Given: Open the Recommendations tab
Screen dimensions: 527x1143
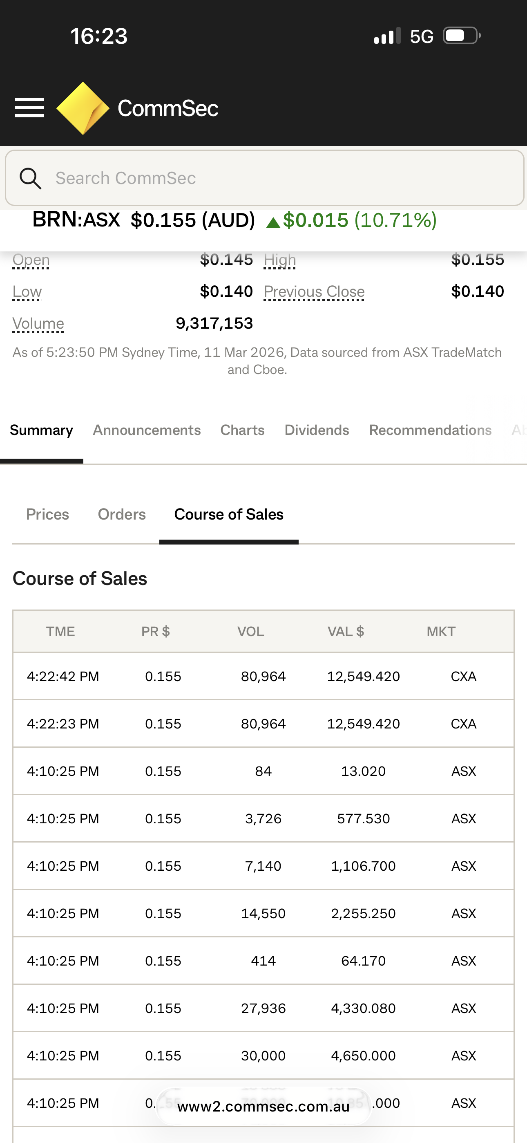Looking at the screenshot, I should [x=430, y=430].
